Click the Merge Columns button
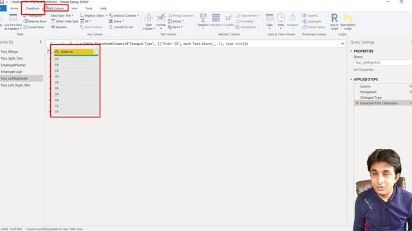The height and width of the screenshot is (231, 412). coord(180,15)
